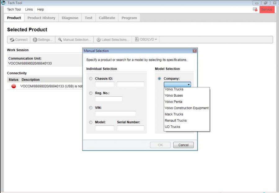This screenshot has height=193, width=279.
Task: Select the VIN radio button
Action: [x=91, y=107]
